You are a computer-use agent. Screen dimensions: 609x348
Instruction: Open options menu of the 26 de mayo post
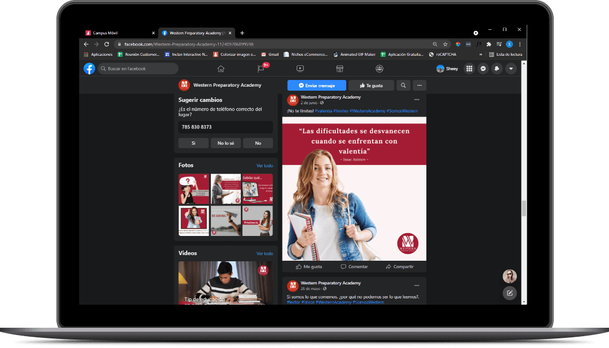point(417,285)
